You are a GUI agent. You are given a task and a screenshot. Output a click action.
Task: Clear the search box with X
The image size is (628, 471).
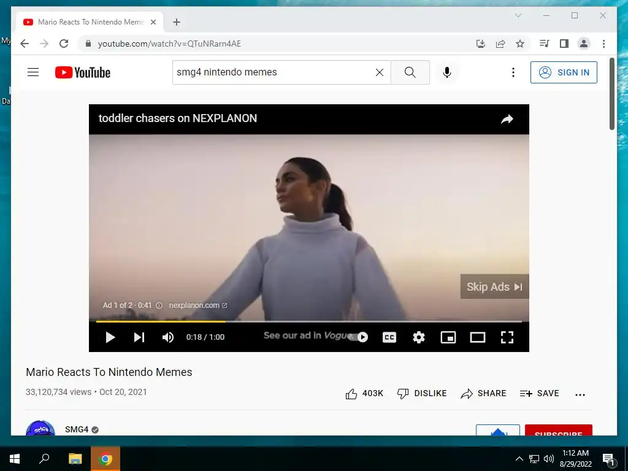[379, 72]
